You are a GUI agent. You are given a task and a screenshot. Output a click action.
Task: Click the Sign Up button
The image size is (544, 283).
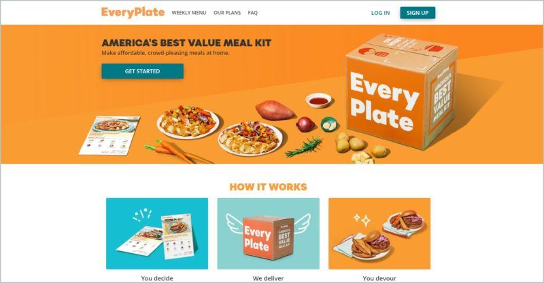[x=418, y=13]
